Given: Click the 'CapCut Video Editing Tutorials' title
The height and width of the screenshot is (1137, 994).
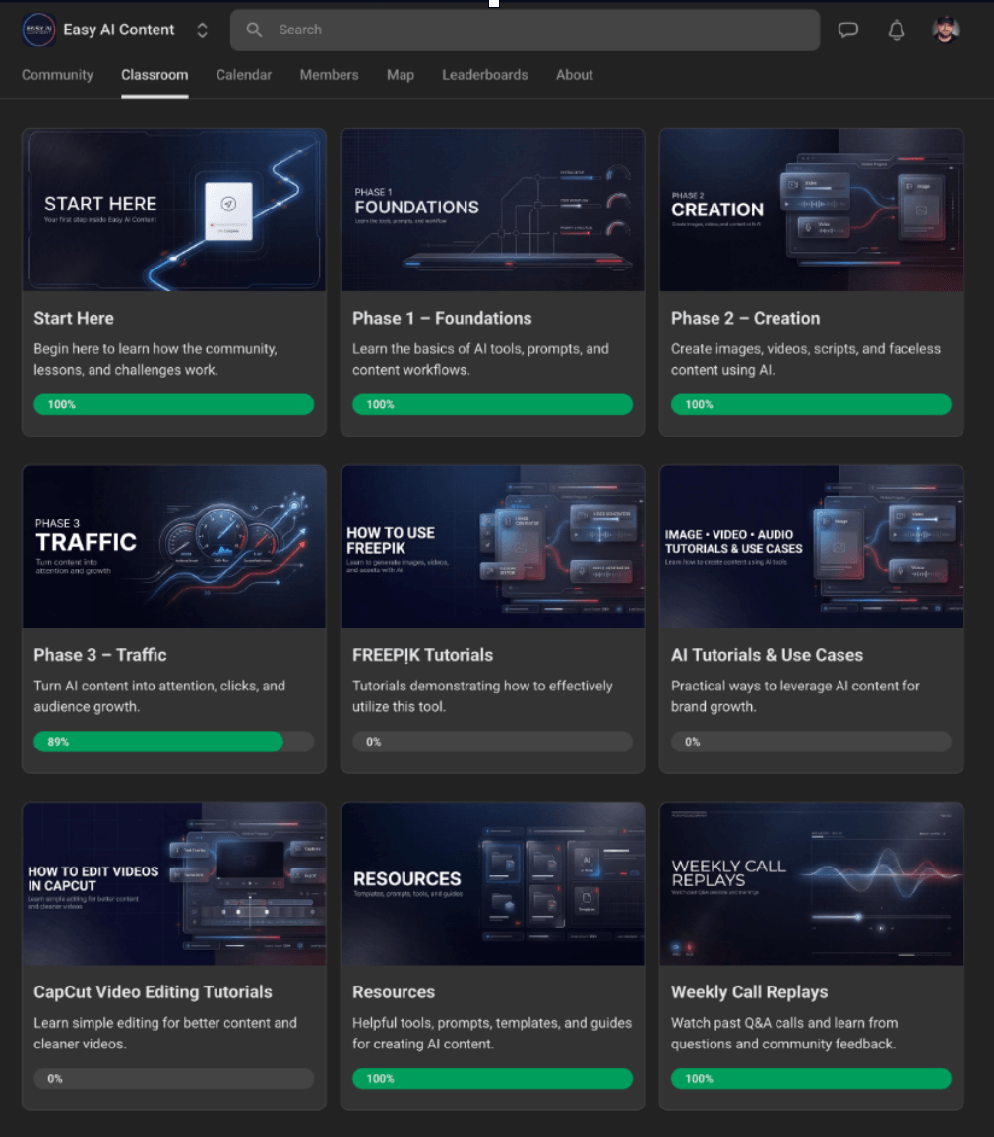Looking at the screenshot, I should (154, 992).
